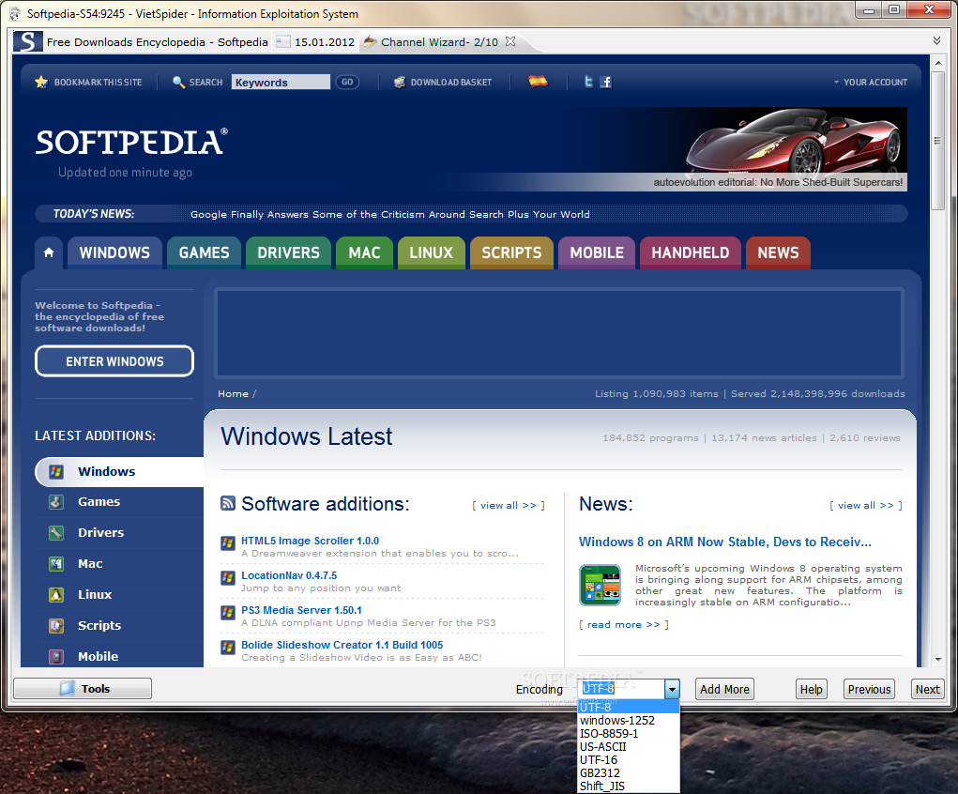Open the MAC category tab

tap(365, 252)
